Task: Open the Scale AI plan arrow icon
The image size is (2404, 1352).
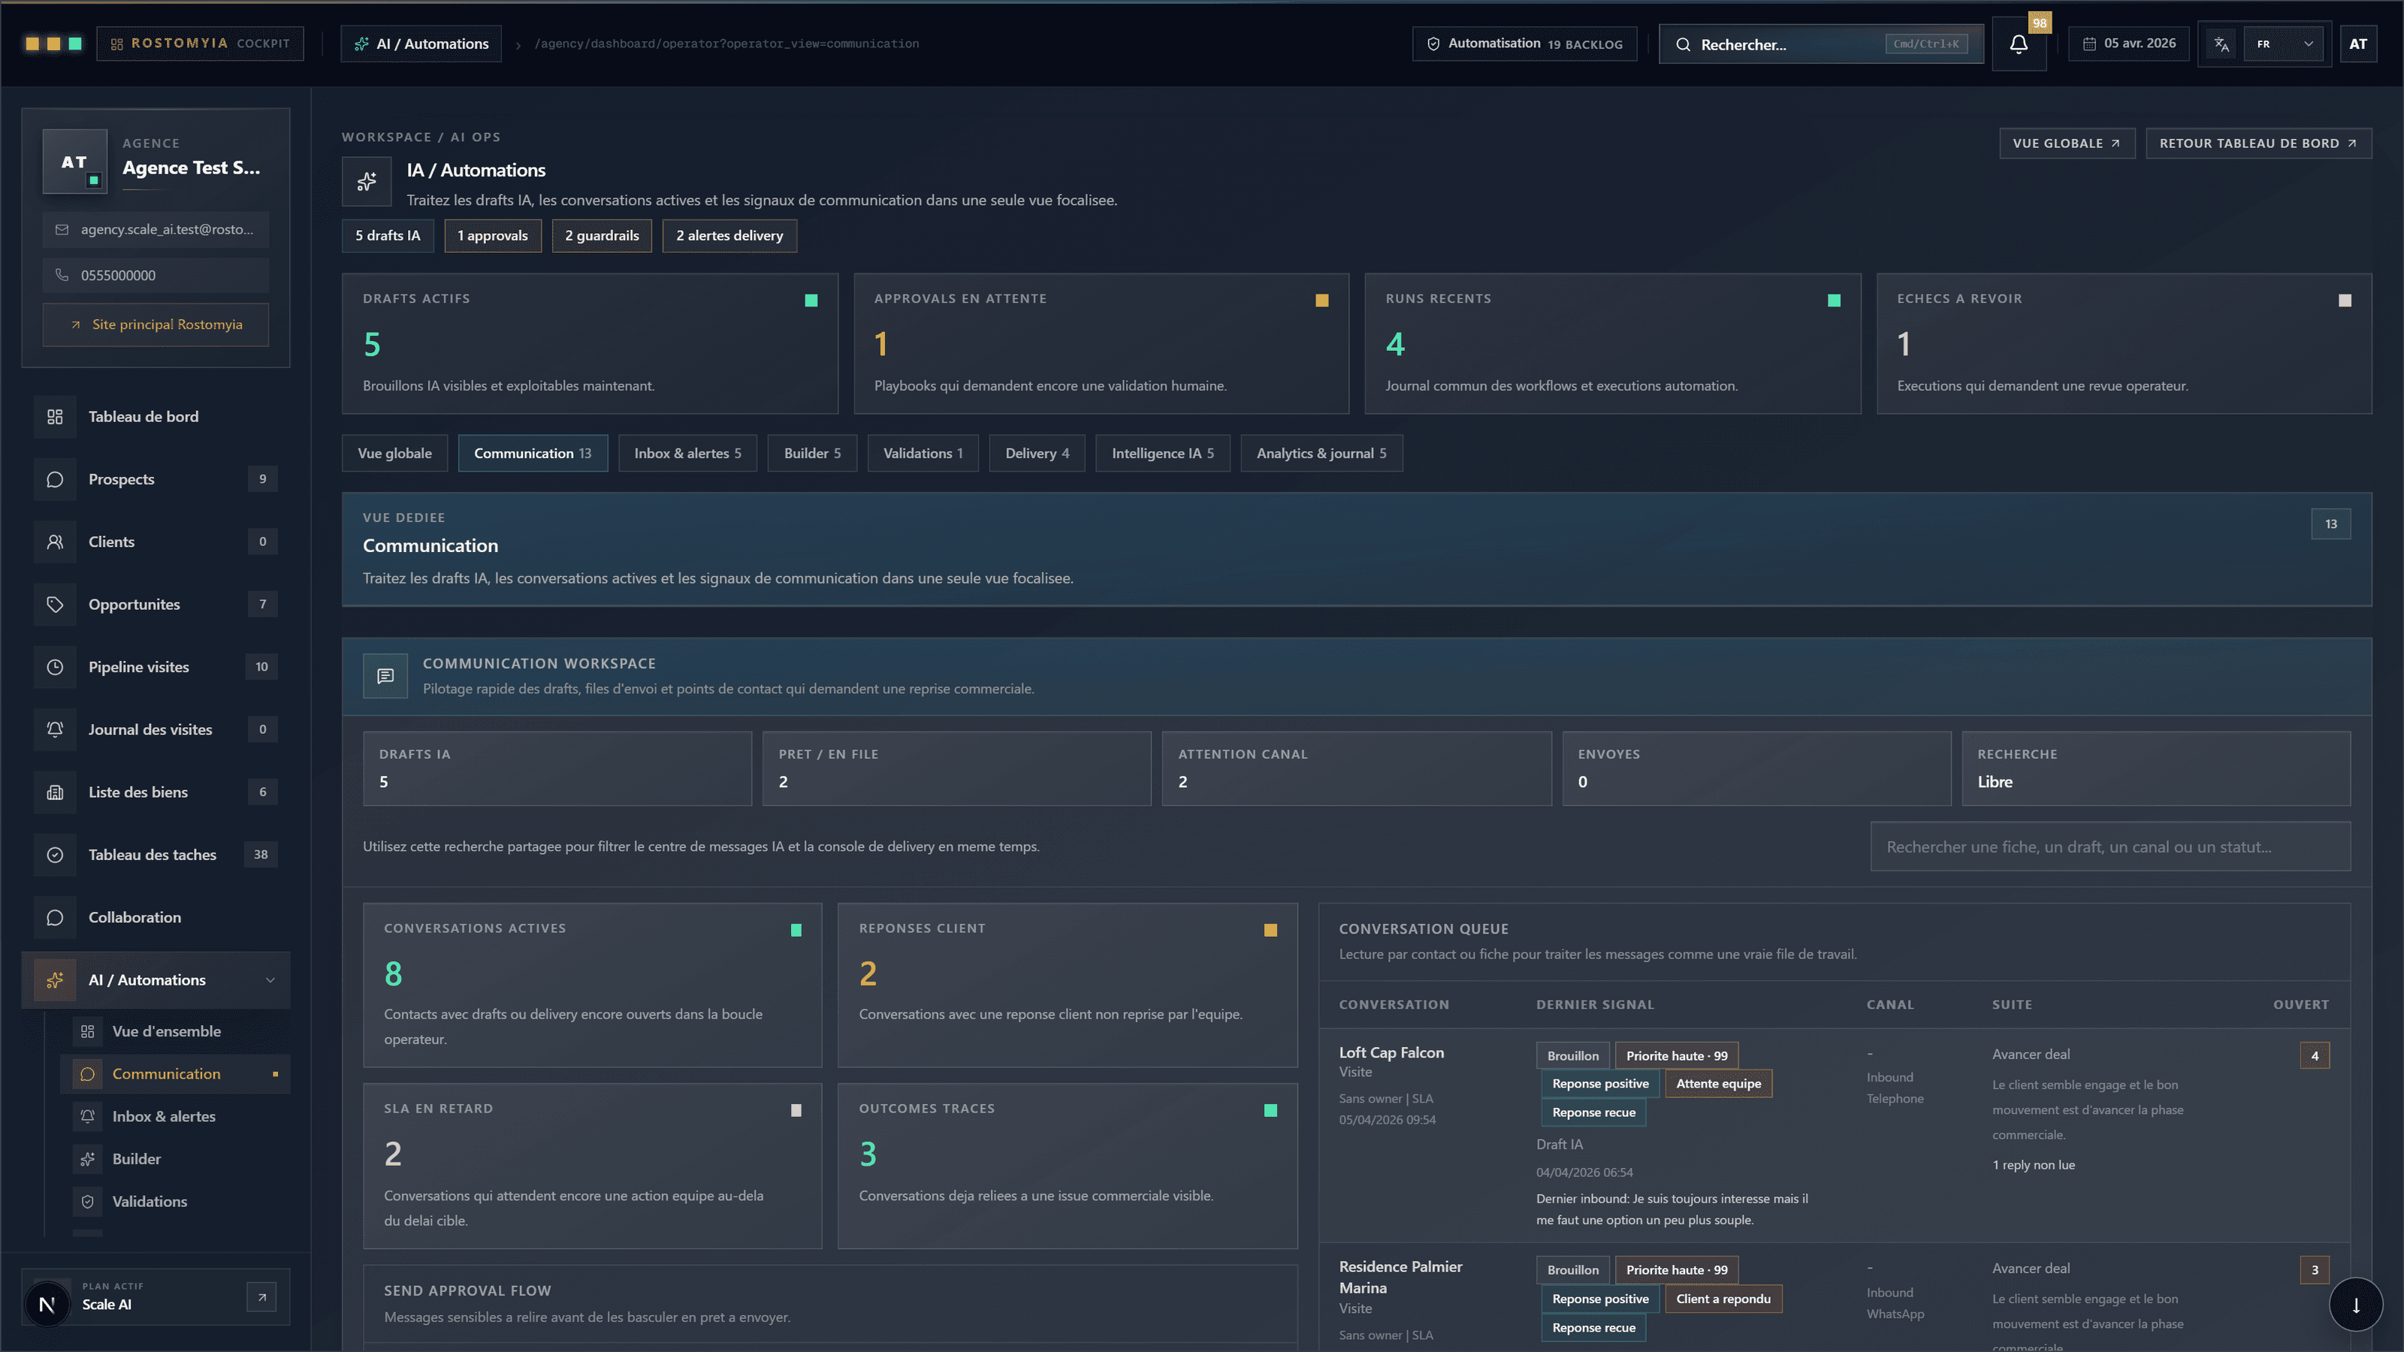Action: pos(261,1297)
